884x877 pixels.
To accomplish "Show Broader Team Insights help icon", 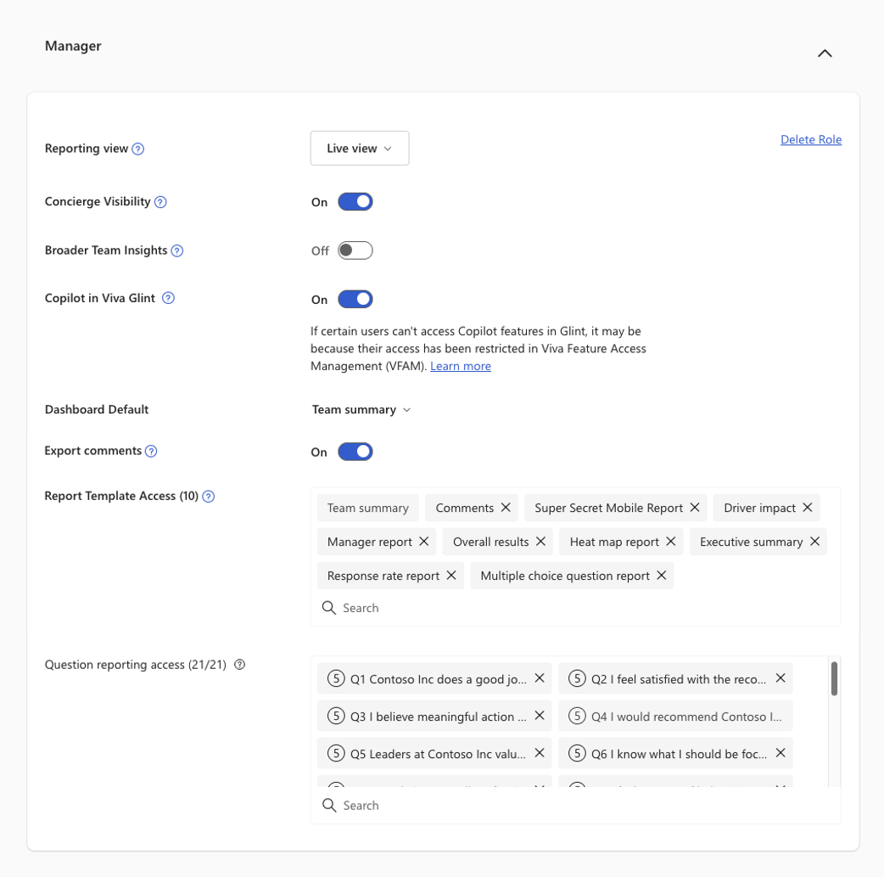I will [177, 250].
